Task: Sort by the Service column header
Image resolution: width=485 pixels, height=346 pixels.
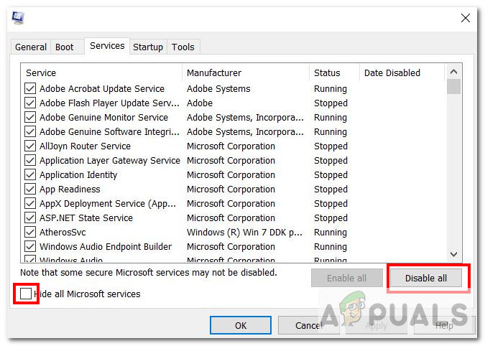Action: click(102, 73)
